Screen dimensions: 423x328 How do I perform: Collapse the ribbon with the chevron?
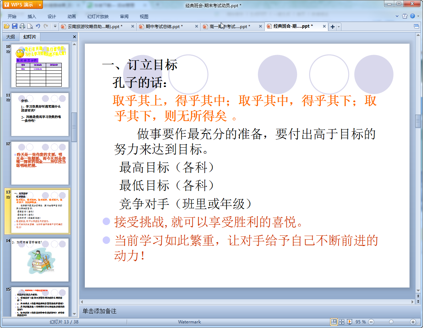click(397, 16)
